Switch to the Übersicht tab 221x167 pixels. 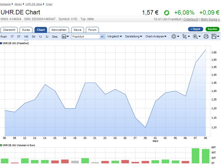pos(9,30)
